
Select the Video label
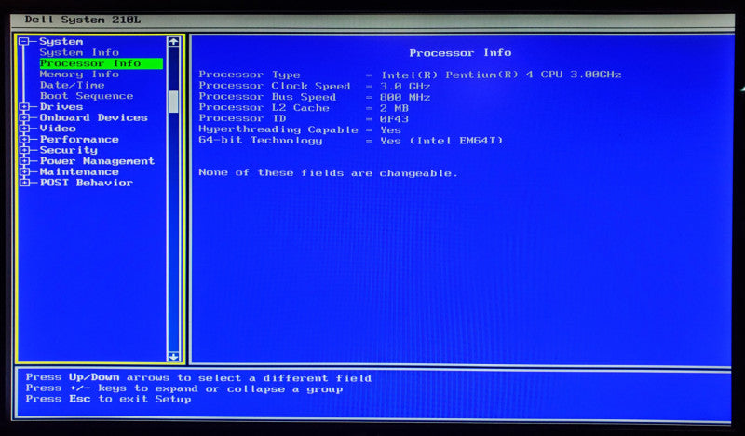(58, 129)
